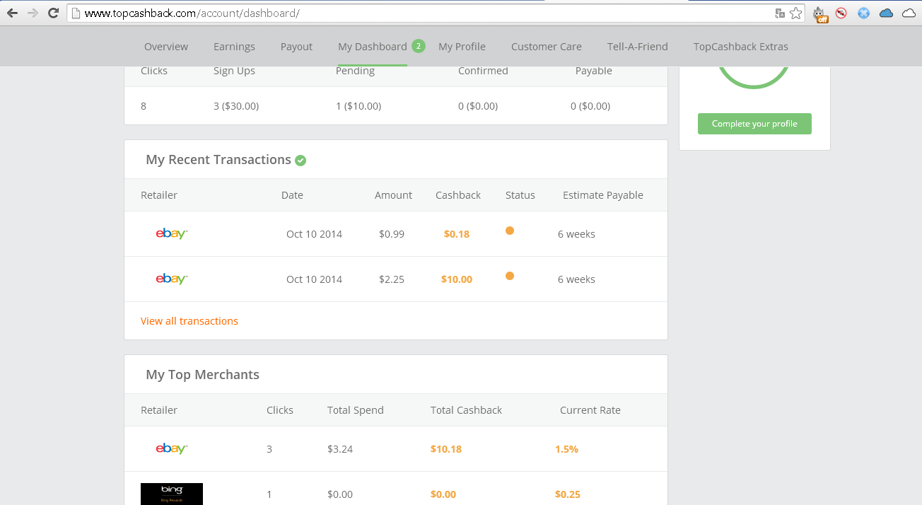Click the blue command-symbol extension icon
This screenshot has width=922, height=505.
863,13
